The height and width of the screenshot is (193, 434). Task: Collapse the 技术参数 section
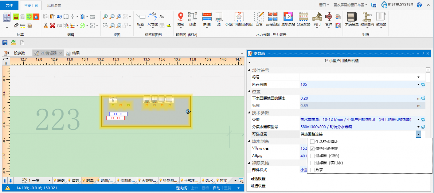(x=249, y=113)
